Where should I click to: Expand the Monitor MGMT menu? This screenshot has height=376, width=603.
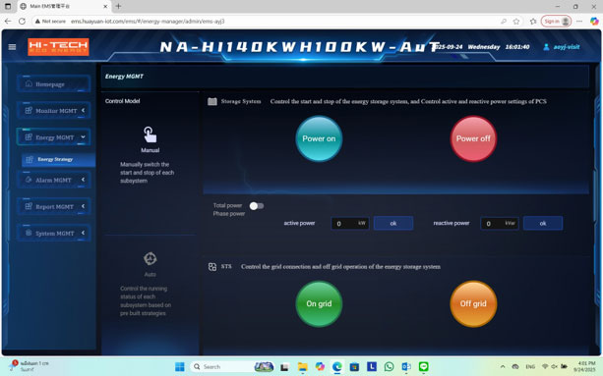(x=54, y=111)
